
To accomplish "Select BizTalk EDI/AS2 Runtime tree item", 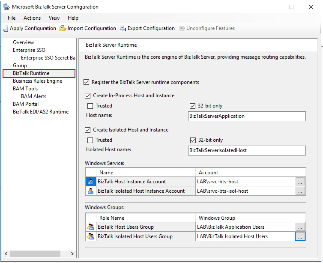I will coord(41,112).
